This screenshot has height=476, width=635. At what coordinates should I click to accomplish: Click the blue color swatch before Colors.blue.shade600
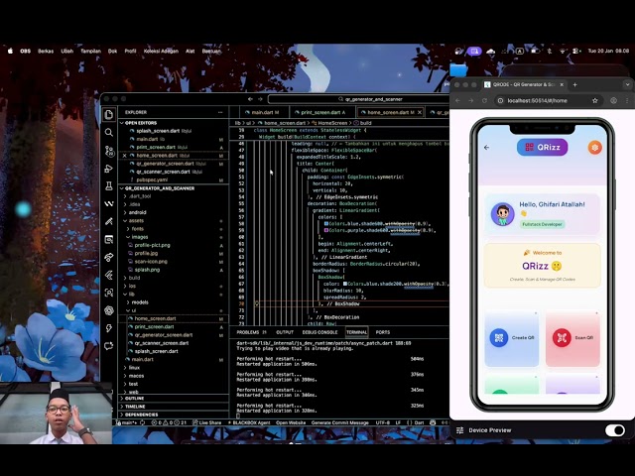(x=327, y=223)
